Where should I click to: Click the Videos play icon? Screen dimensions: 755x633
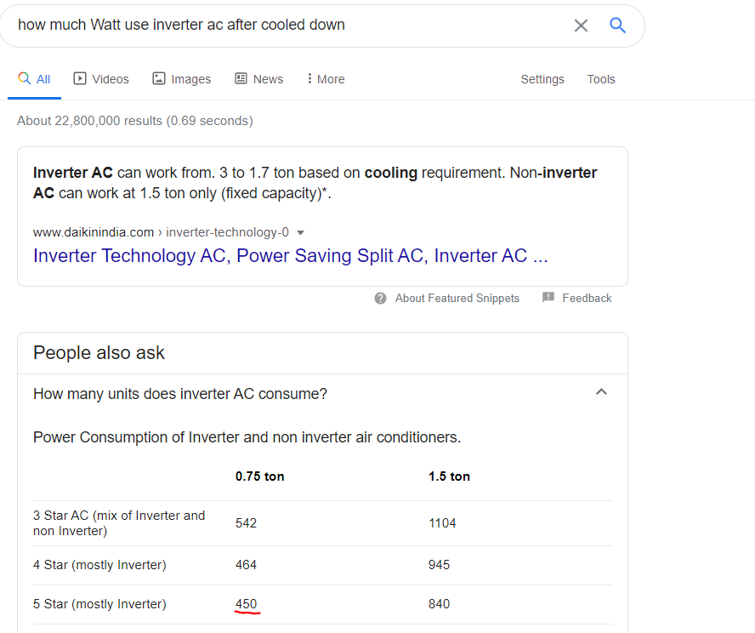pos(79,78)
